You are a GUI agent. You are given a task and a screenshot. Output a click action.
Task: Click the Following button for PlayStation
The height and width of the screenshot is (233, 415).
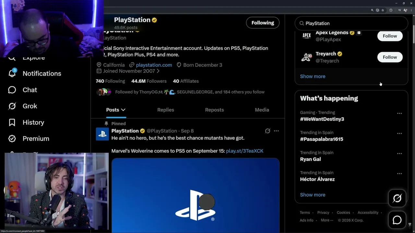coord(263,23)
